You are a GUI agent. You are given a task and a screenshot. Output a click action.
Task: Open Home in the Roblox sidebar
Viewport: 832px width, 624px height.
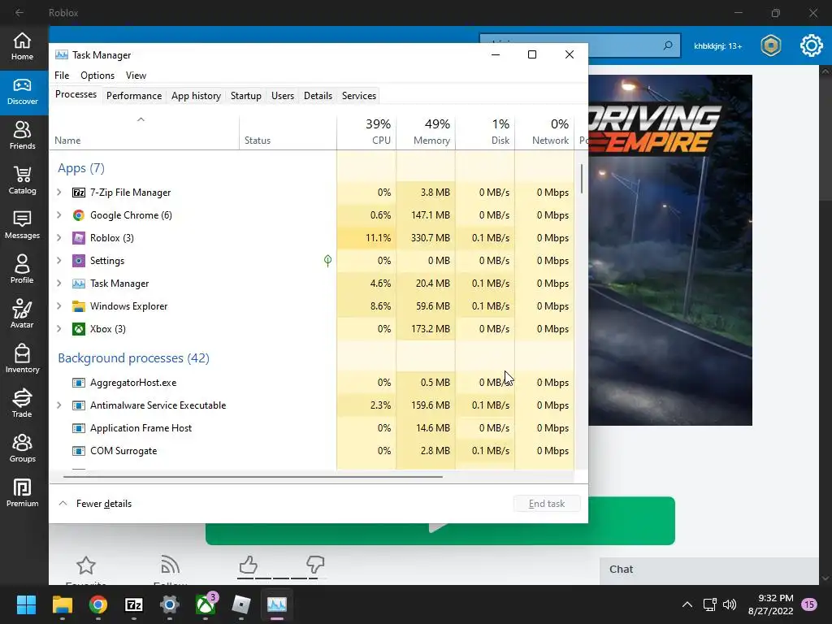click(x=22, y=46)
